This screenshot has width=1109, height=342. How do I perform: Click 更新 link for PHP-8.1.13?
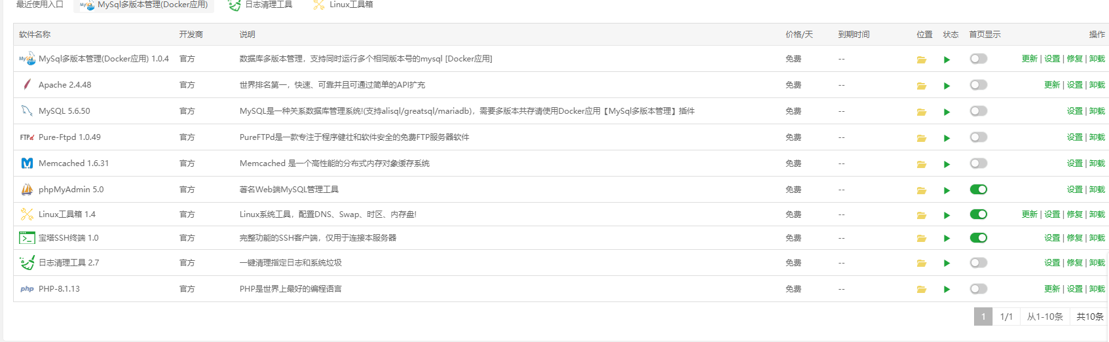[x=1052, y=289]
